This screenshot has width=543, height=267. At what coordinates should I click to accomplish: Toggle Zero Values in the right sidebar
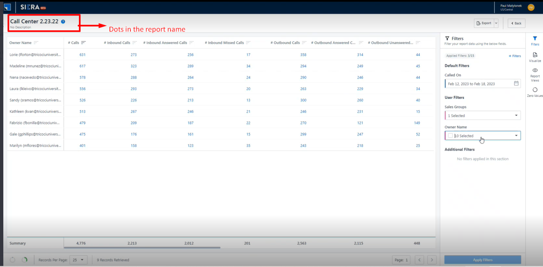click(x=535, y=92)
